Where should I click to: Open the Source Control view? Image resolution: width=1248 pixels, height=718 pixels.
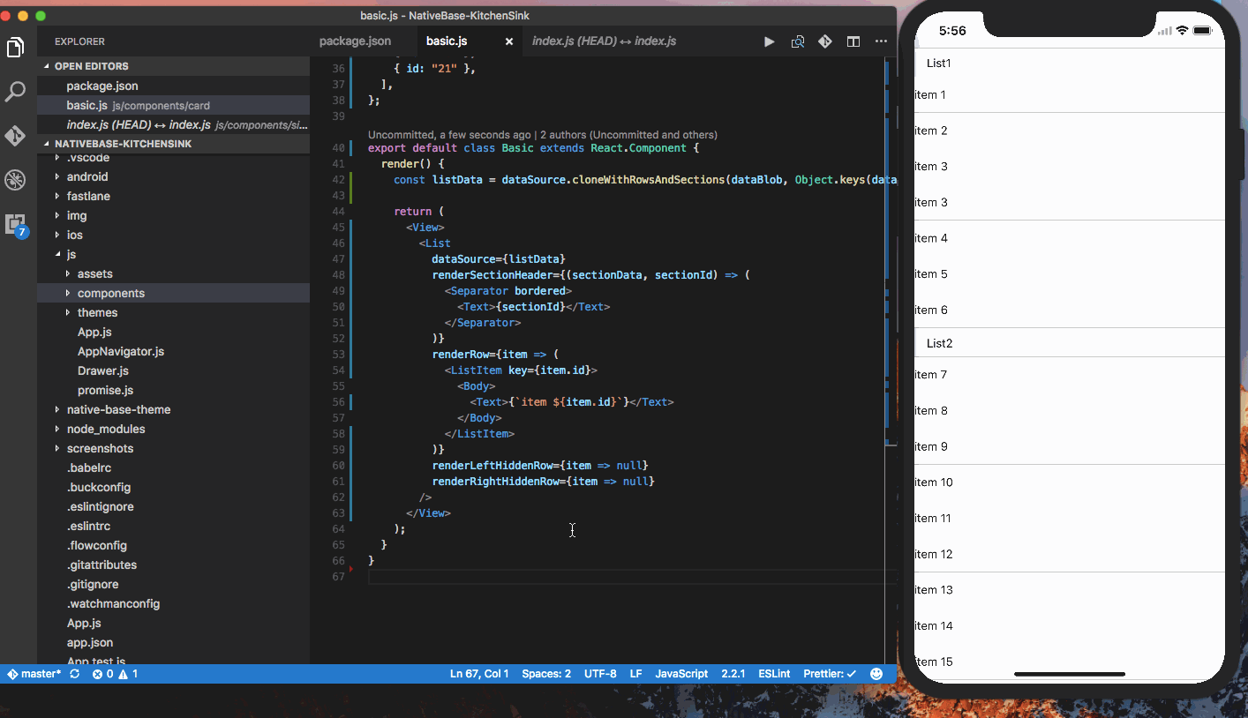(15, 136)
